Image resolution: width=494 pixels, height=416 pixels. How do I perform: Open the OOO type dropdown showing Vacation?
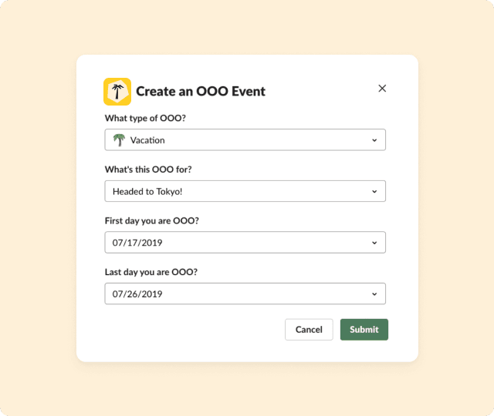pos(245,140)
